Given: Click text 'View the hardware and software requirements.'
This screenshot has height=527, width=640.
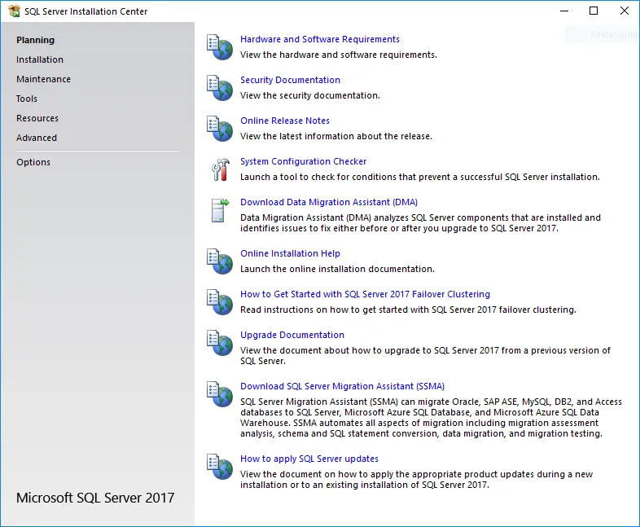Looking at the screenshot, I should [339, 55].
